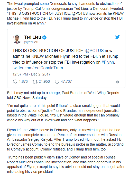This screenshot has width=129, height=176.
Task: Click the 1,673 replies count
Action: click(x=23, y=81)
